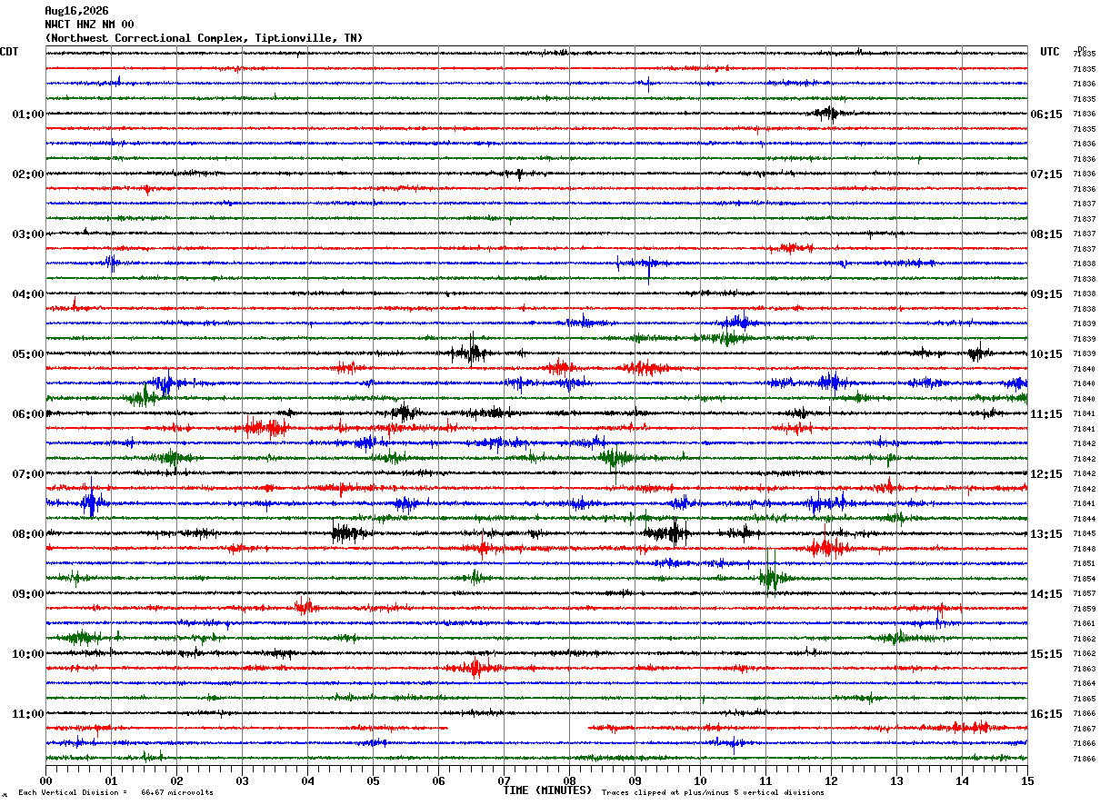Select minute 12 on the time axis
This screenshot has width=1100, height=805.
click(x=831, y=780)
